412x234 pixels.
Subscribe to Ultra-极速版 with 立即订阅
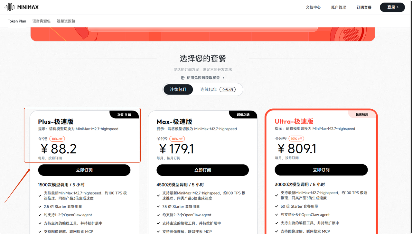pyautogui.click(x=321, y=170)
